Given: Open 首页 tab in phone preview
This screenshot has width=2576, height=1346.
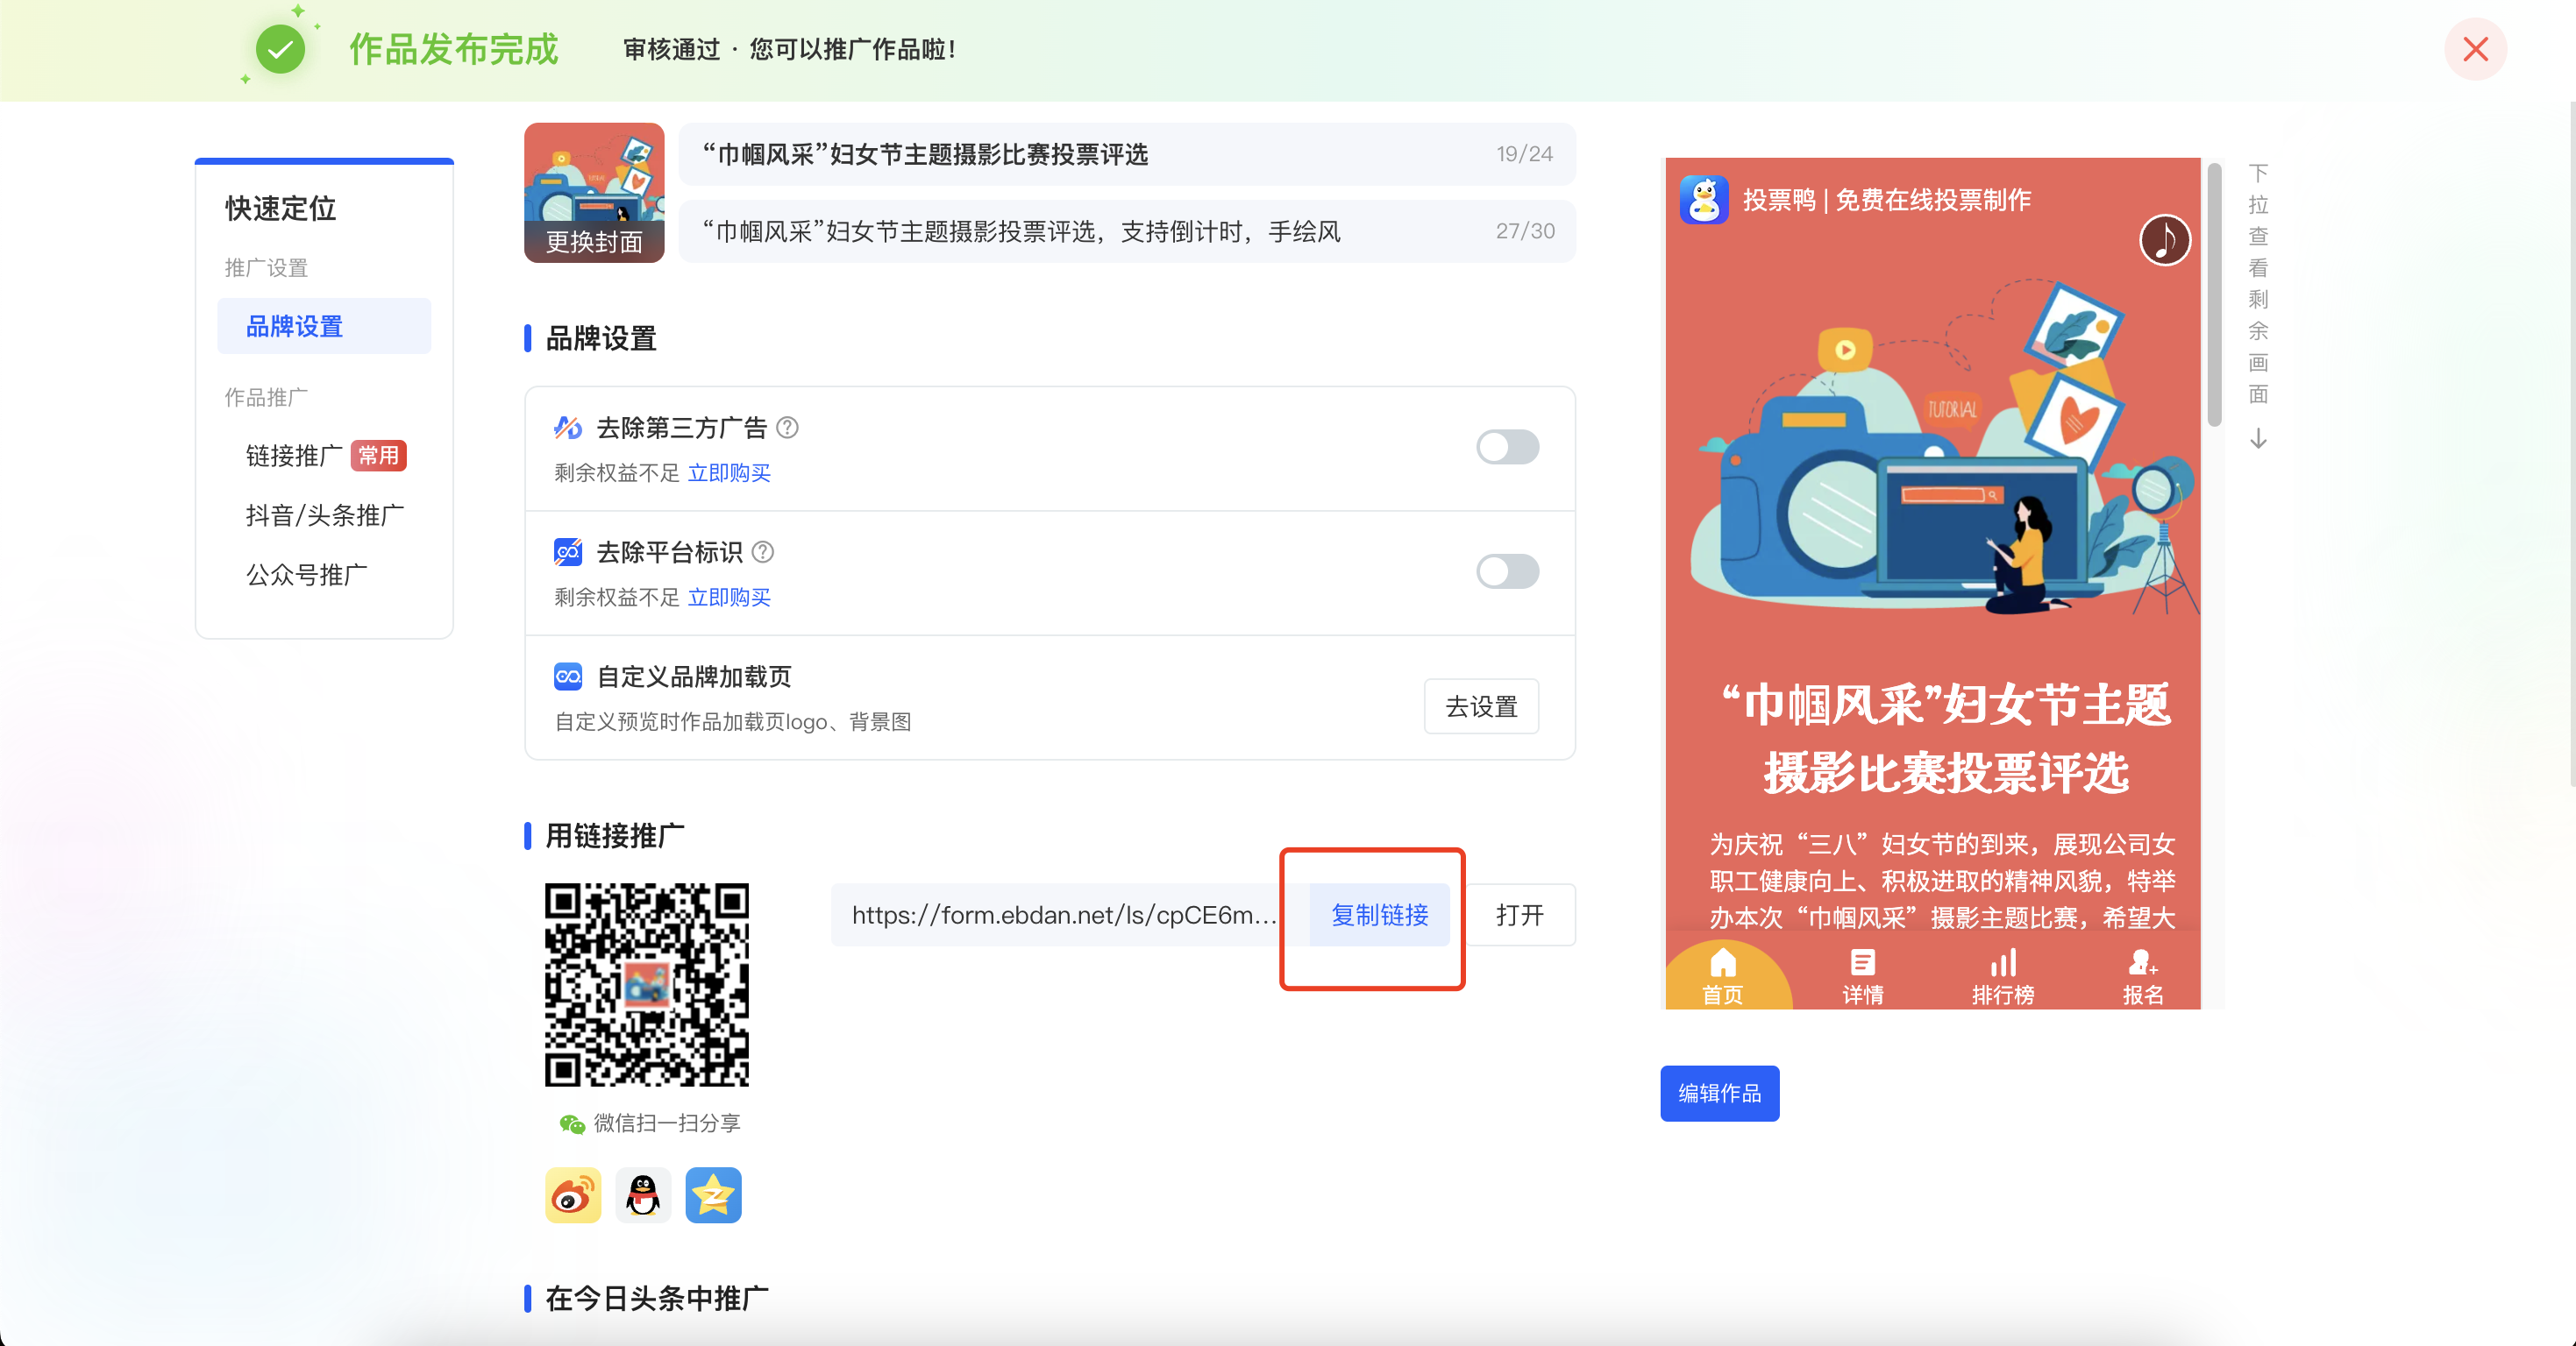Looking at the screenshot, I should click(1722, 976).
